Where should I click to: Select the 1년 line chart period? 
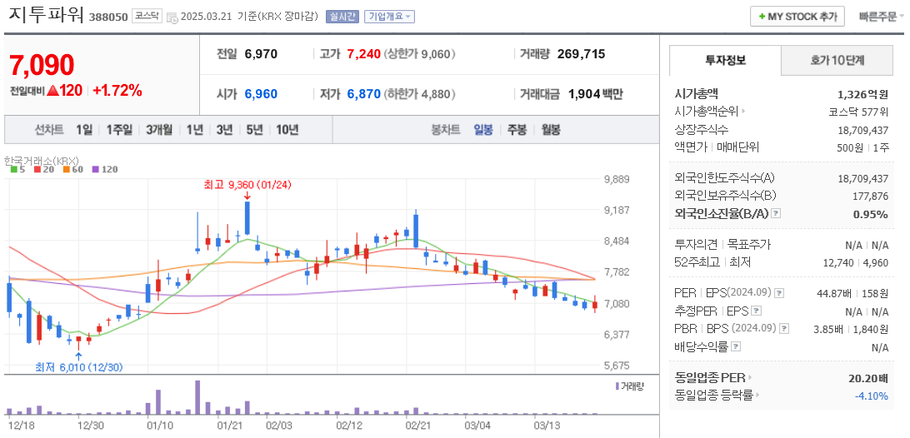(194, 130)
